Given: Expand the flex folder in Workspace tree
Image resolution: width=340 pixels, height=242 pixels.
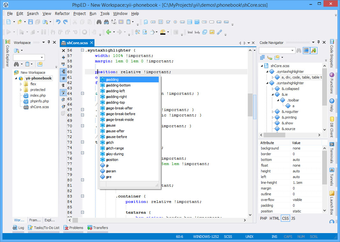Looking at the screenshot, I should tap(21, 84).
